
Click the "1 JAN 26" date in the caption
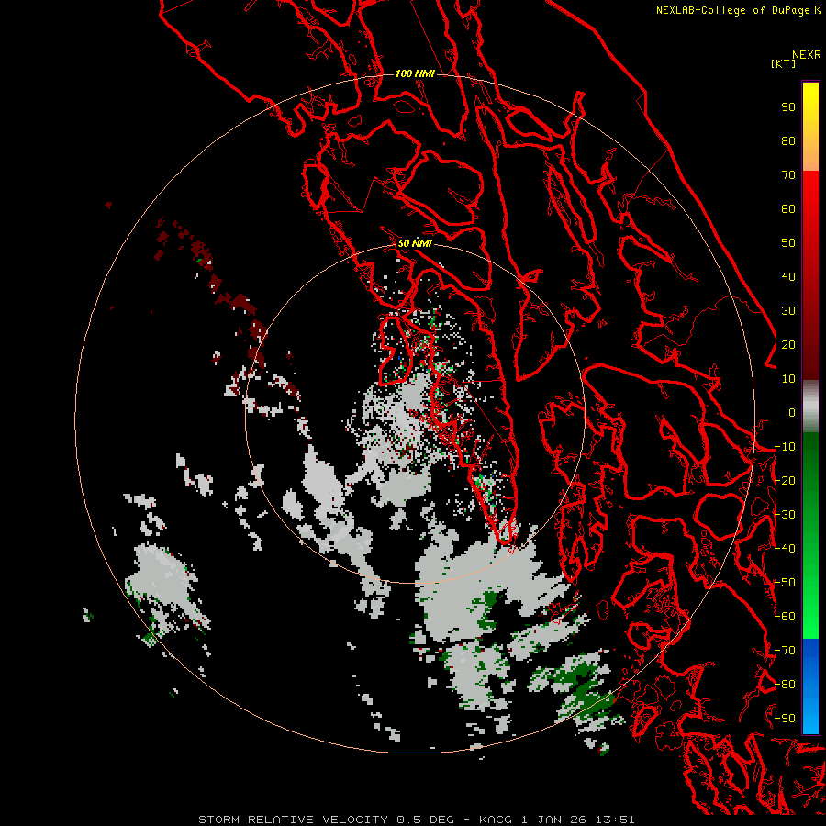click(554, 820)
